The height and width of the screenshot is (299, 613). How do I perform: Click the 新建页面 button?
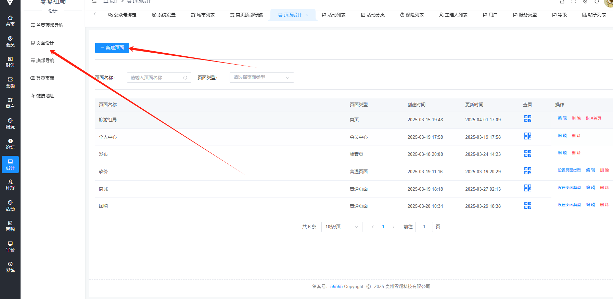[112, 48]
